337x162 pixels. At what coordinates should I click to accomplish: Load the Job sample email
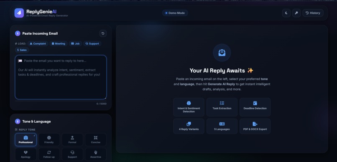(75, 43)
